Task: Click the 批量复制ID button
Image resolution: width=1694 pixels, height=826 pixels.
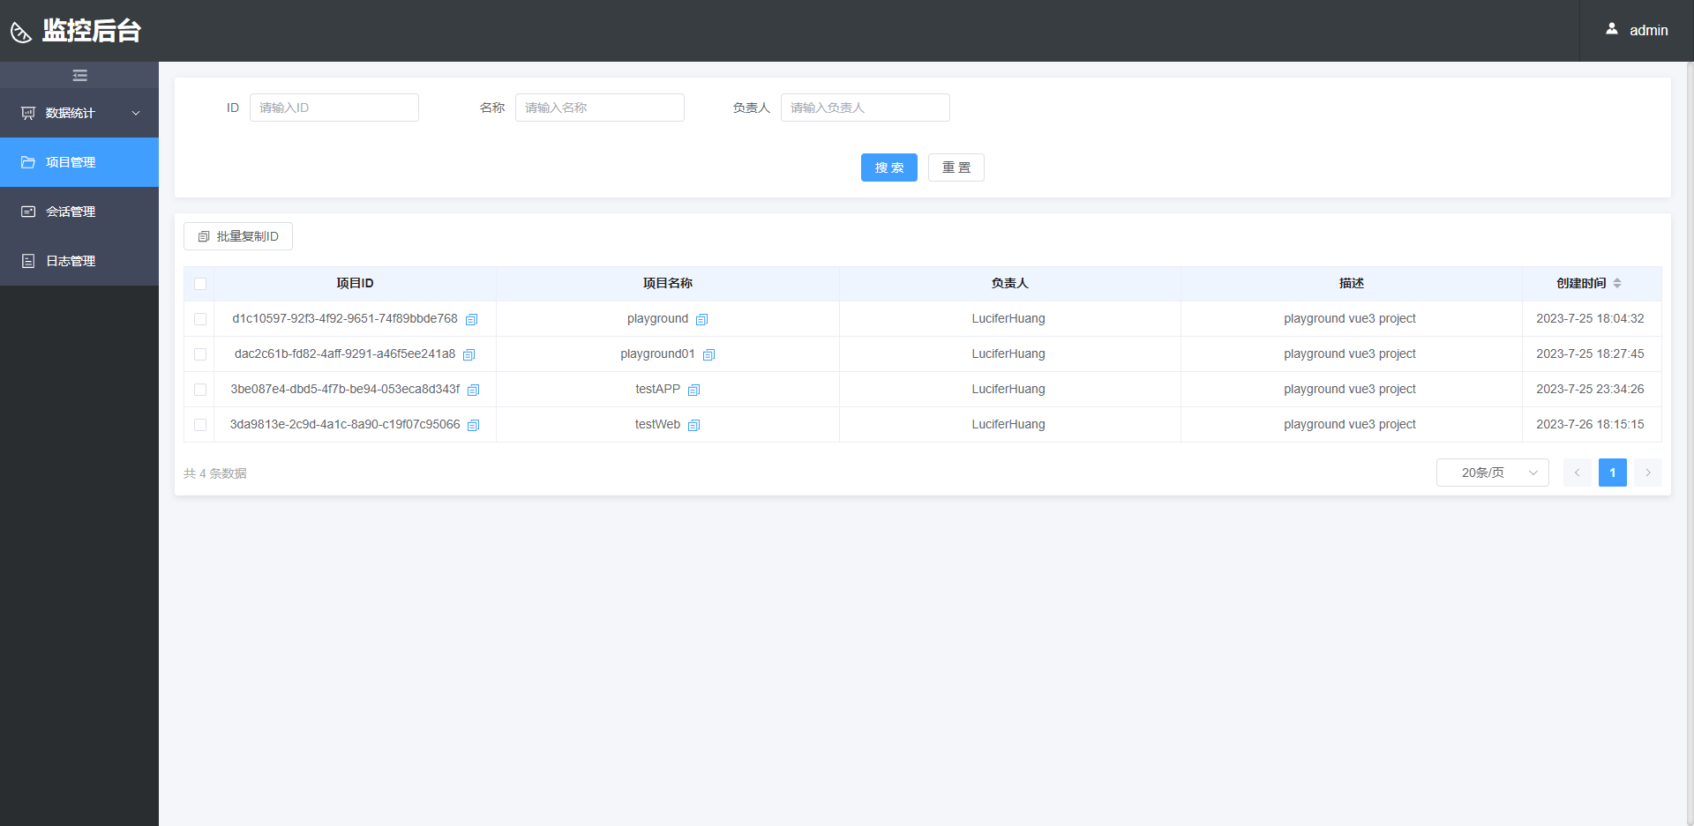Action: [238, 236]
